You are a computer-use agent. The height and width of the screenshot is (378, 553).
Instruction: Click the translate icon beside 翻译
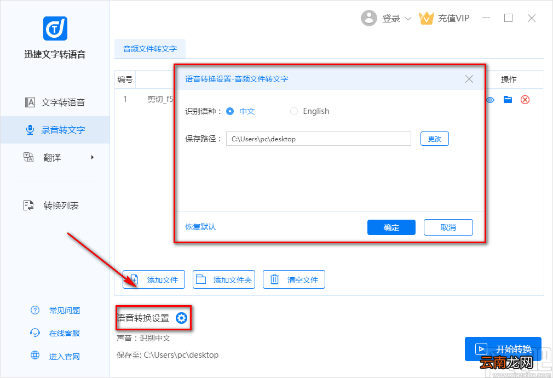click(28, 157)
